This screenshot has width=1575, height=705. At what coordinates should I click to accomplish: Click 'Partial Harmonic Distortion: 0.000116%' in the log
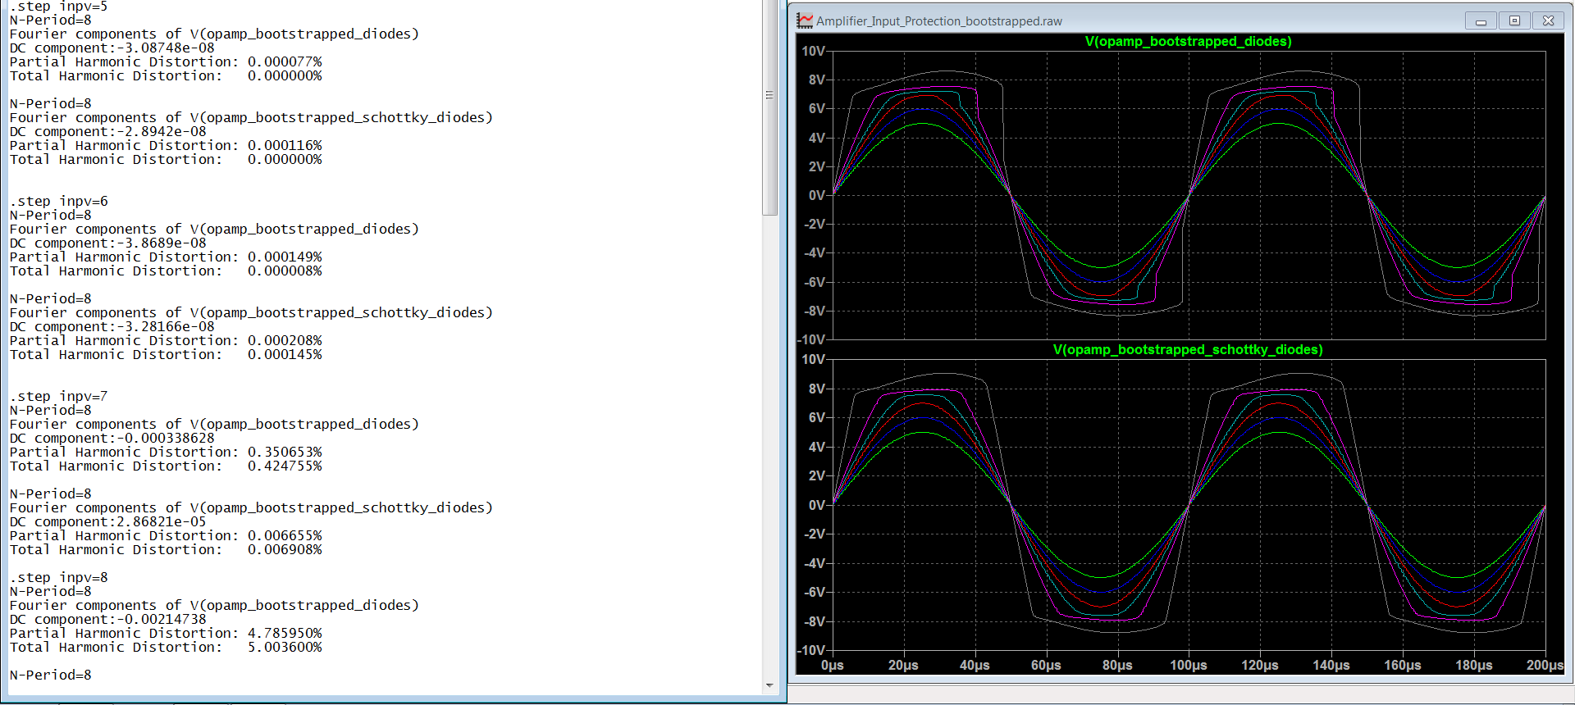pyautogui.click(x=166, y=145)
